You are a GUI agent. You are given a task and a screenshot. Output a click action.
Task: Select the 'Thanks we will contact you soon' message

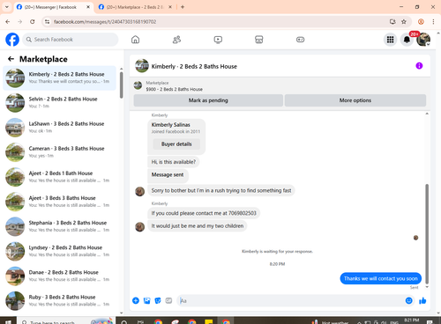point(381,278)
